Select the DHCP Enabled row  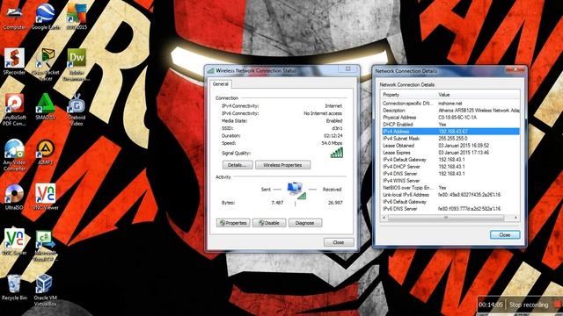click(450, 125)
